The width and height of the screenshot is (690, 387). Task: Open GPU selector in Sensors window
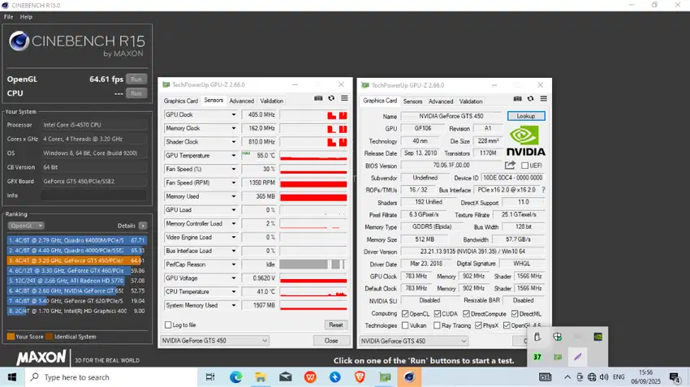point(214,341)
